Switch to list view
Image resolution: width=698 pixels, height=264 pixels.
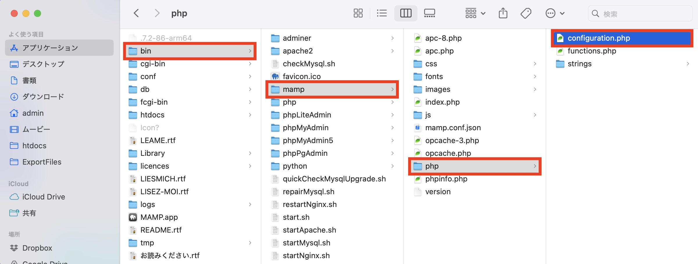pyautogui.click(x=382, y=13)
